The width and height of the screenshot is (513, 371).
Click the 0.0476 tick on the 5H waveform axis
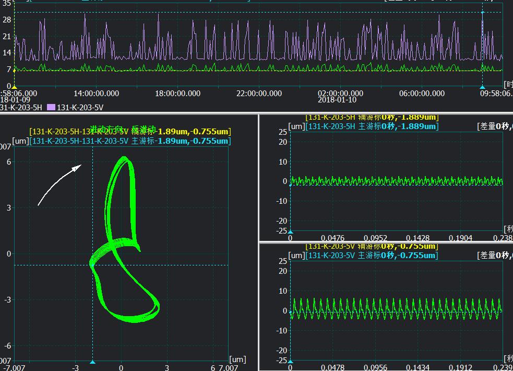332,238
